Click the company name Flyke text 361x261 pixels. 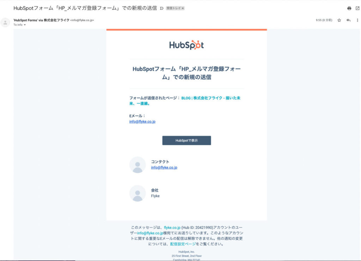(155, 196)
